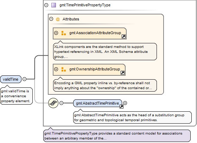Collapse the Attributes section
Screen dimensions: 197x143
tap(51, 19)
